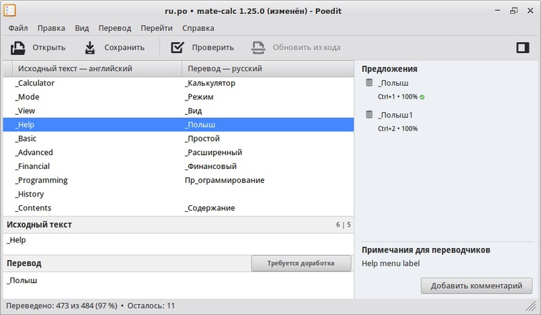This screenshot has width=541, height=315.
Task: Click the translation cell _Простой
Action: tap(202, 138)
